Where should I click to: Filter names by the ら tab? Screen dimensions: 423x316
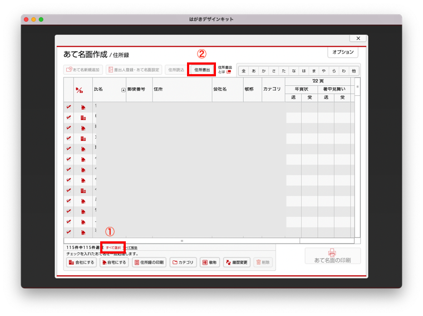click(x=334, y=71)
